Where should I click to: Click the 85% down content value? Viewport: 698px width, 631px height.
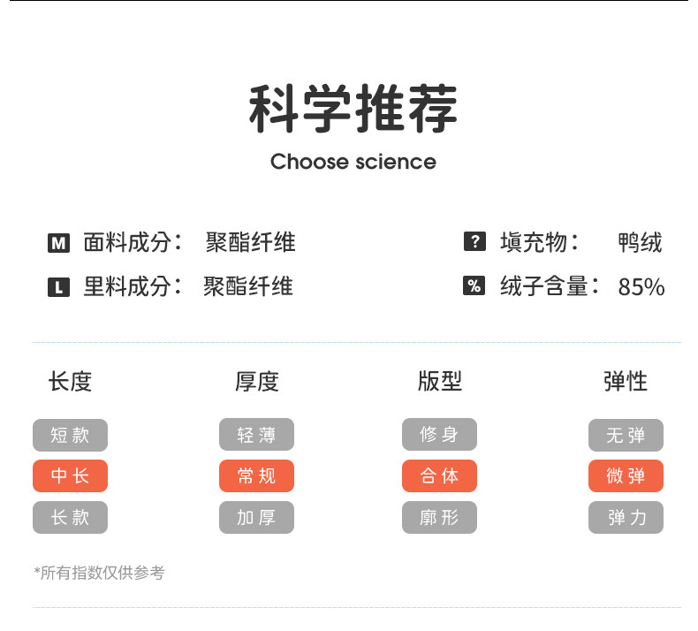tap(641, 287)
